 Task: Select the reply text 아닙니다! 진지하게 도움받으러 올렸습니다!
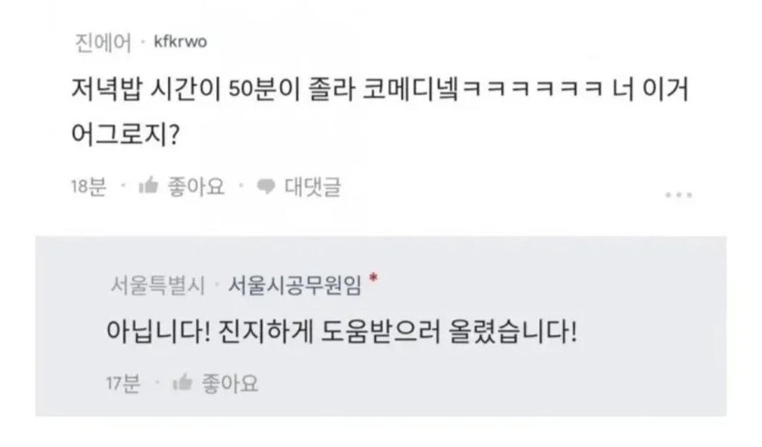tap(341, 331)
